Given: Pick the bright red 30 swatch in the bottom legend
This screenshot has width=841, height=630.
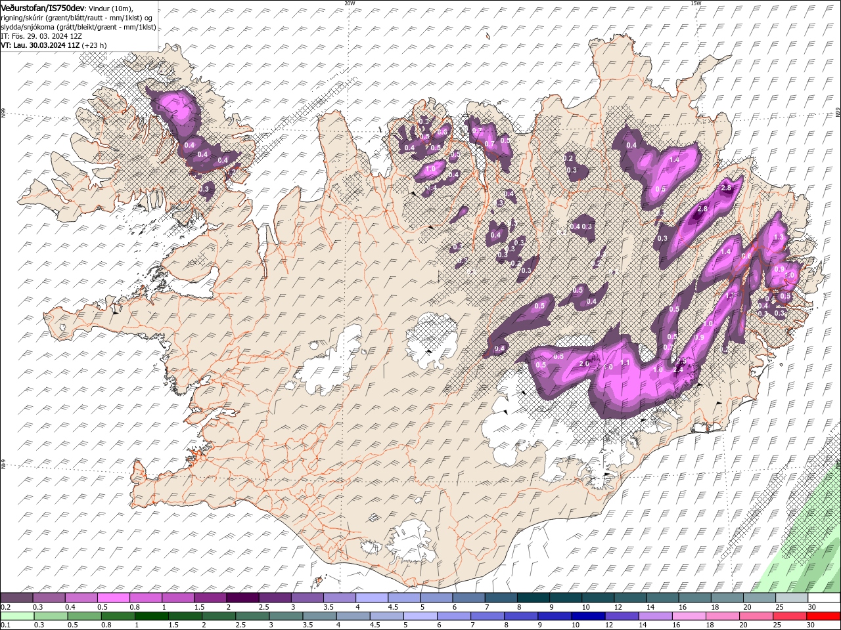Looking at the screenshot, I should (x=823, y=616).
